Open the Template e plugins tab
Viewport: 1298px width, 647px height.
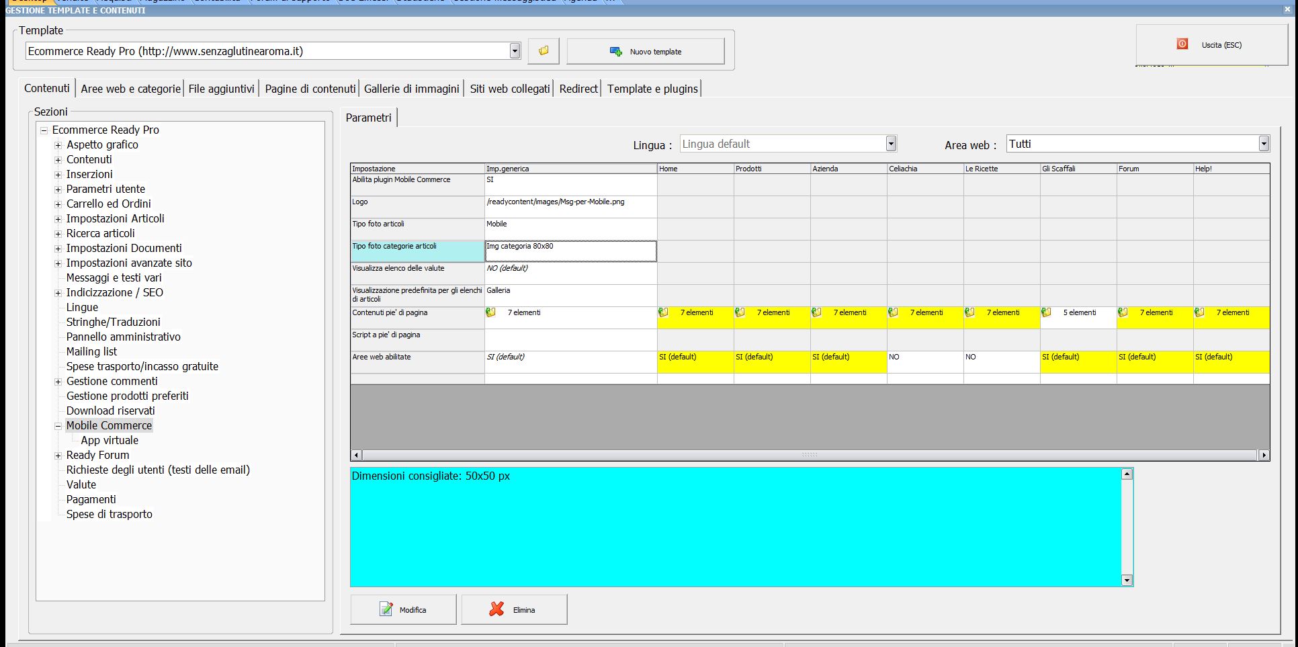[652, 89]
